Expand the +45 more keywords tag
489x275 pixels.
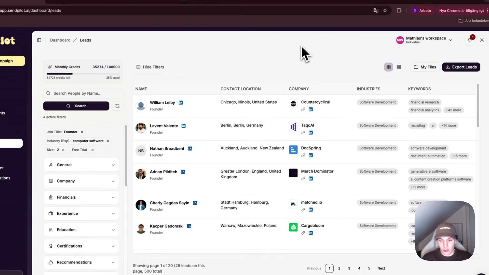pyautogui.click(x=454, y=110)
